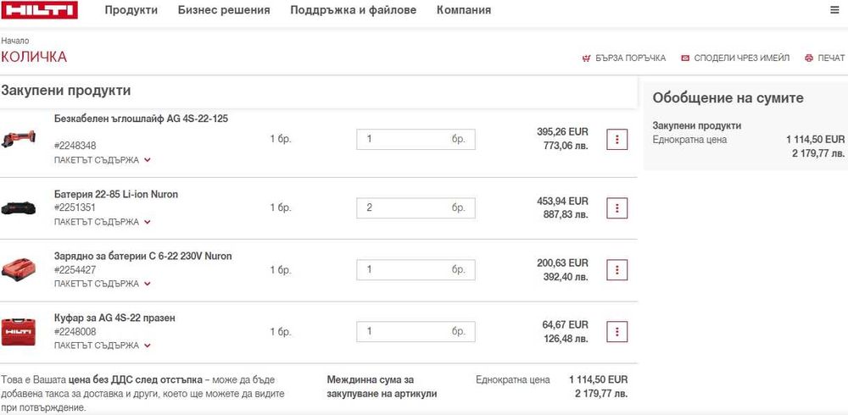The width and height of the screenshot is (848, 415).
Task: Click the share via email envelope icon
Action: coord(685,58)
